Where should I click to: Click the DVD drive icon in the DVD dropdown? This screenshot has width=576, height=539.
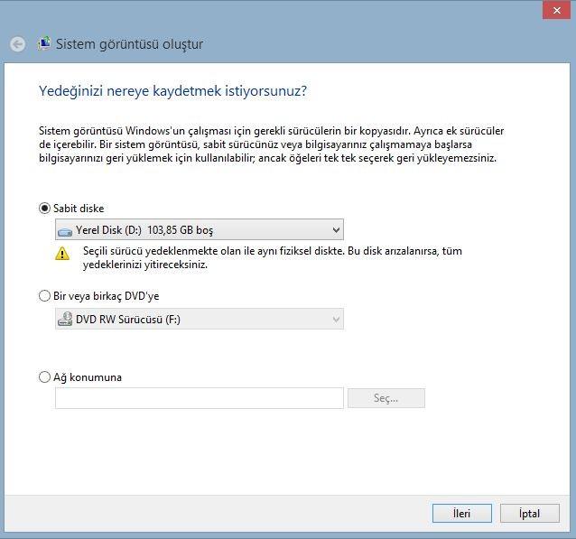65,319
